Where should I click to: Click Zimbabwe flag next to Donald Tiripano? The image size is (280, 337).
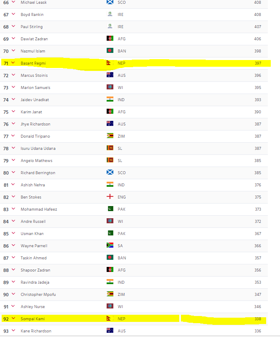[110, 136]
